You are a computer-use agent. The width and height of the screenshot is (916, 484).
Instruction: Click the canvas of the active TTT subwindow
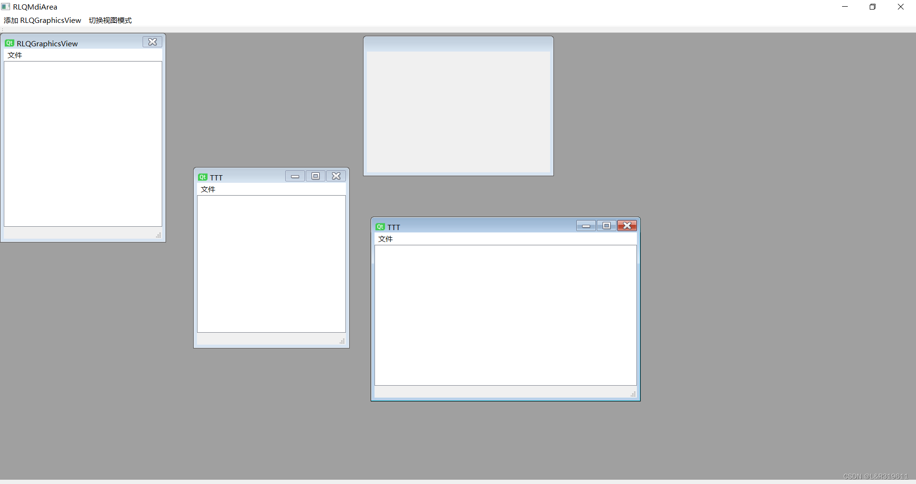click(x=506, y=315)
